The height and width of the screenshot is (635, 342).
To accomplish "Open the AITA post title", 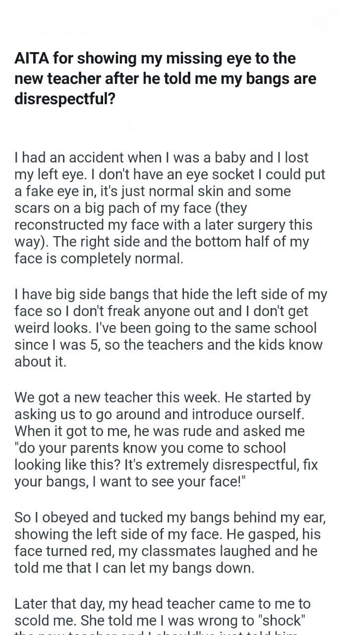I will click(x=165, y=79).
